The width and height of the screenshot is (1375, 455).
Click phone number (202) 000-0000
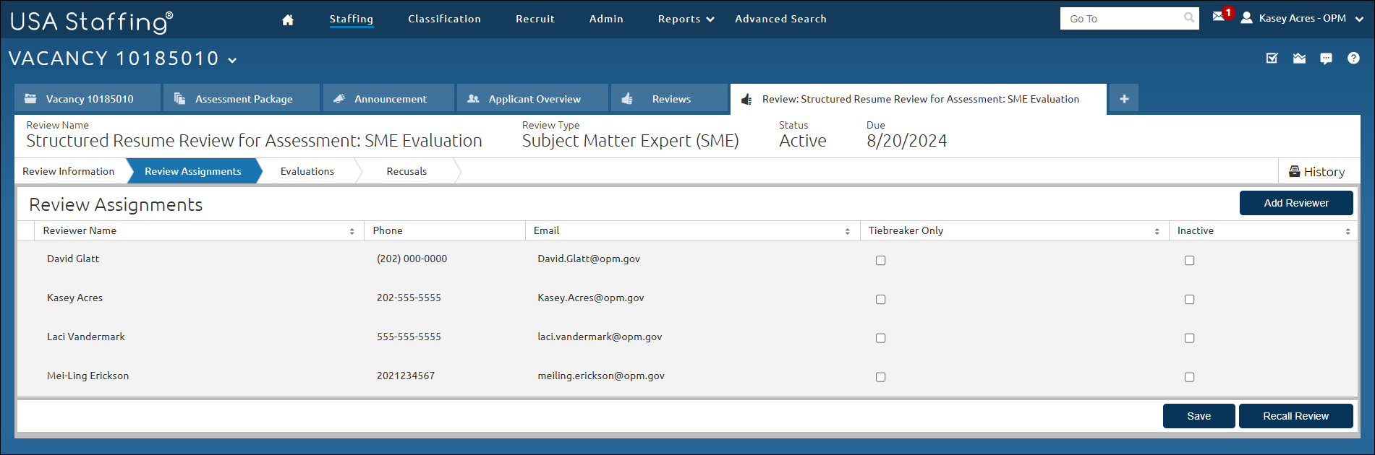(x=412, y=259)
